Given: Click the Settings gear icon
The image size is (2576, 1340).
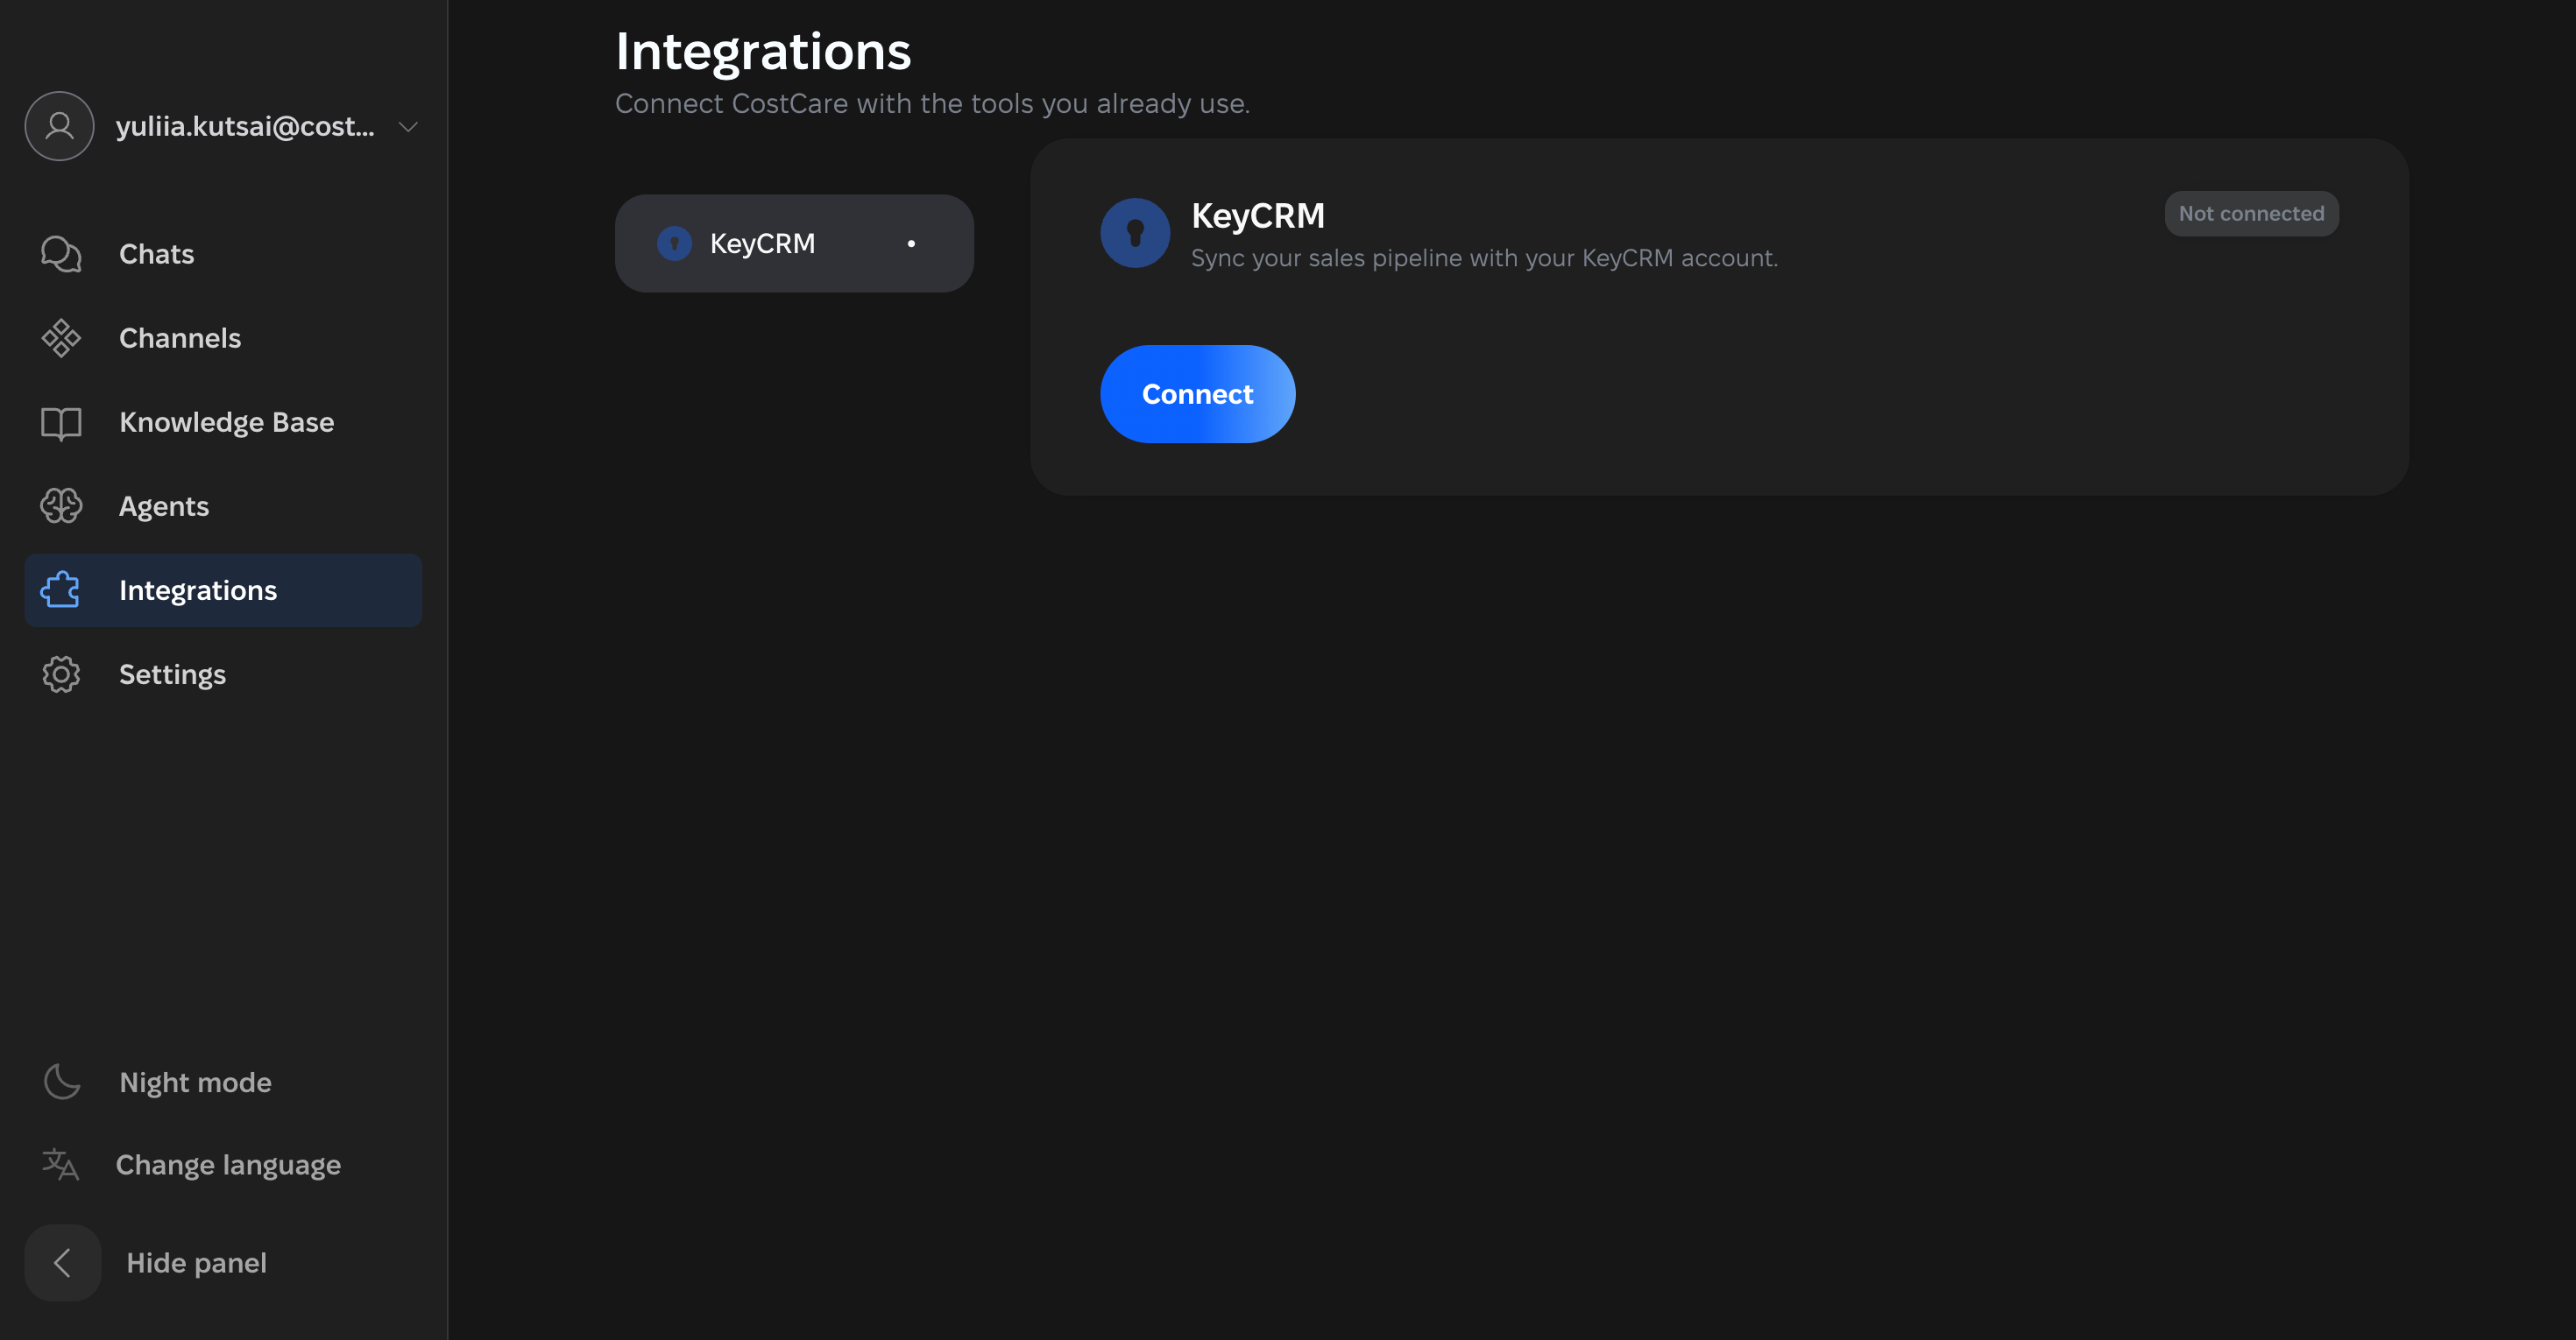Looking at the screenshot, I should tap(61, 674).
